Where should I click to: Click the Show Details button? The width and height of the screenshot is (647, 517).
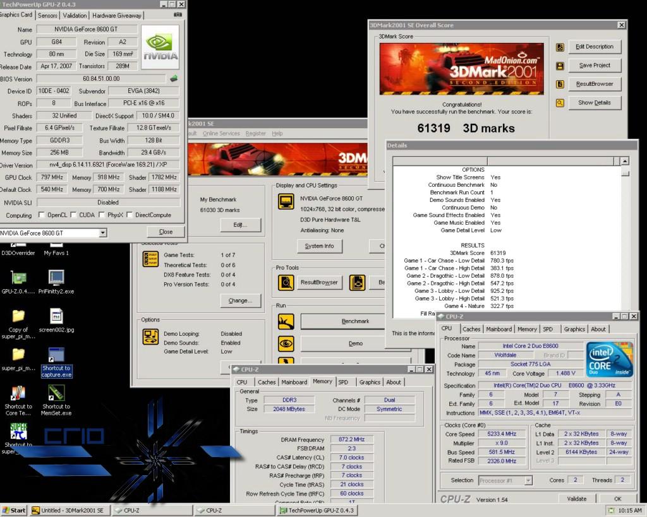(595, 103)
